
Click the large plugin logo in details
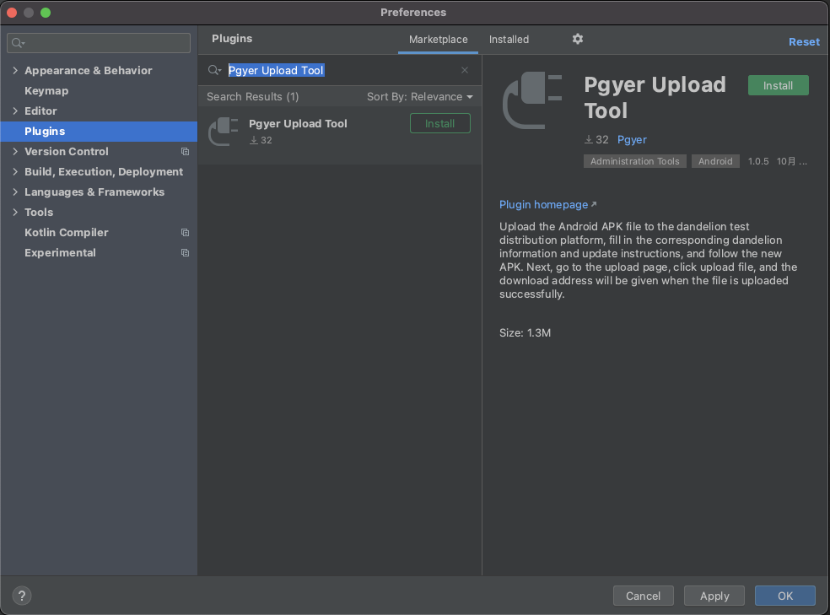533,100
